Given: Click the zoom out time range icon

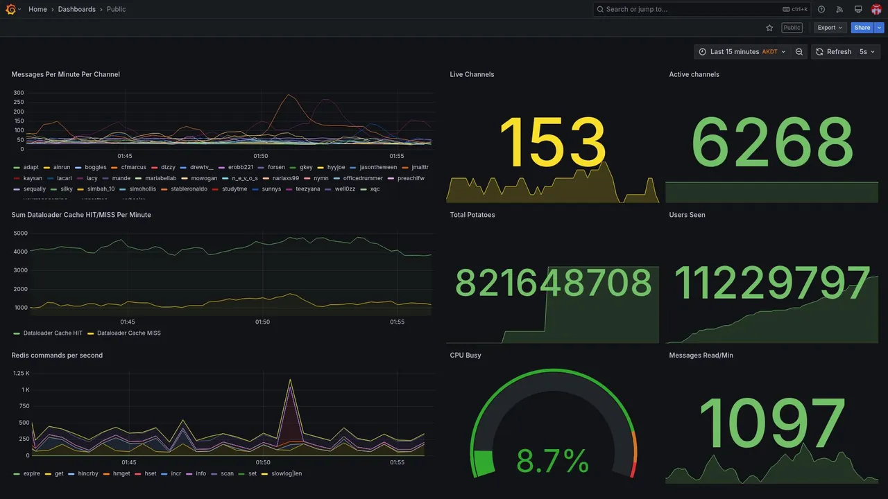Looking at the screenshot, I should 799,52.
